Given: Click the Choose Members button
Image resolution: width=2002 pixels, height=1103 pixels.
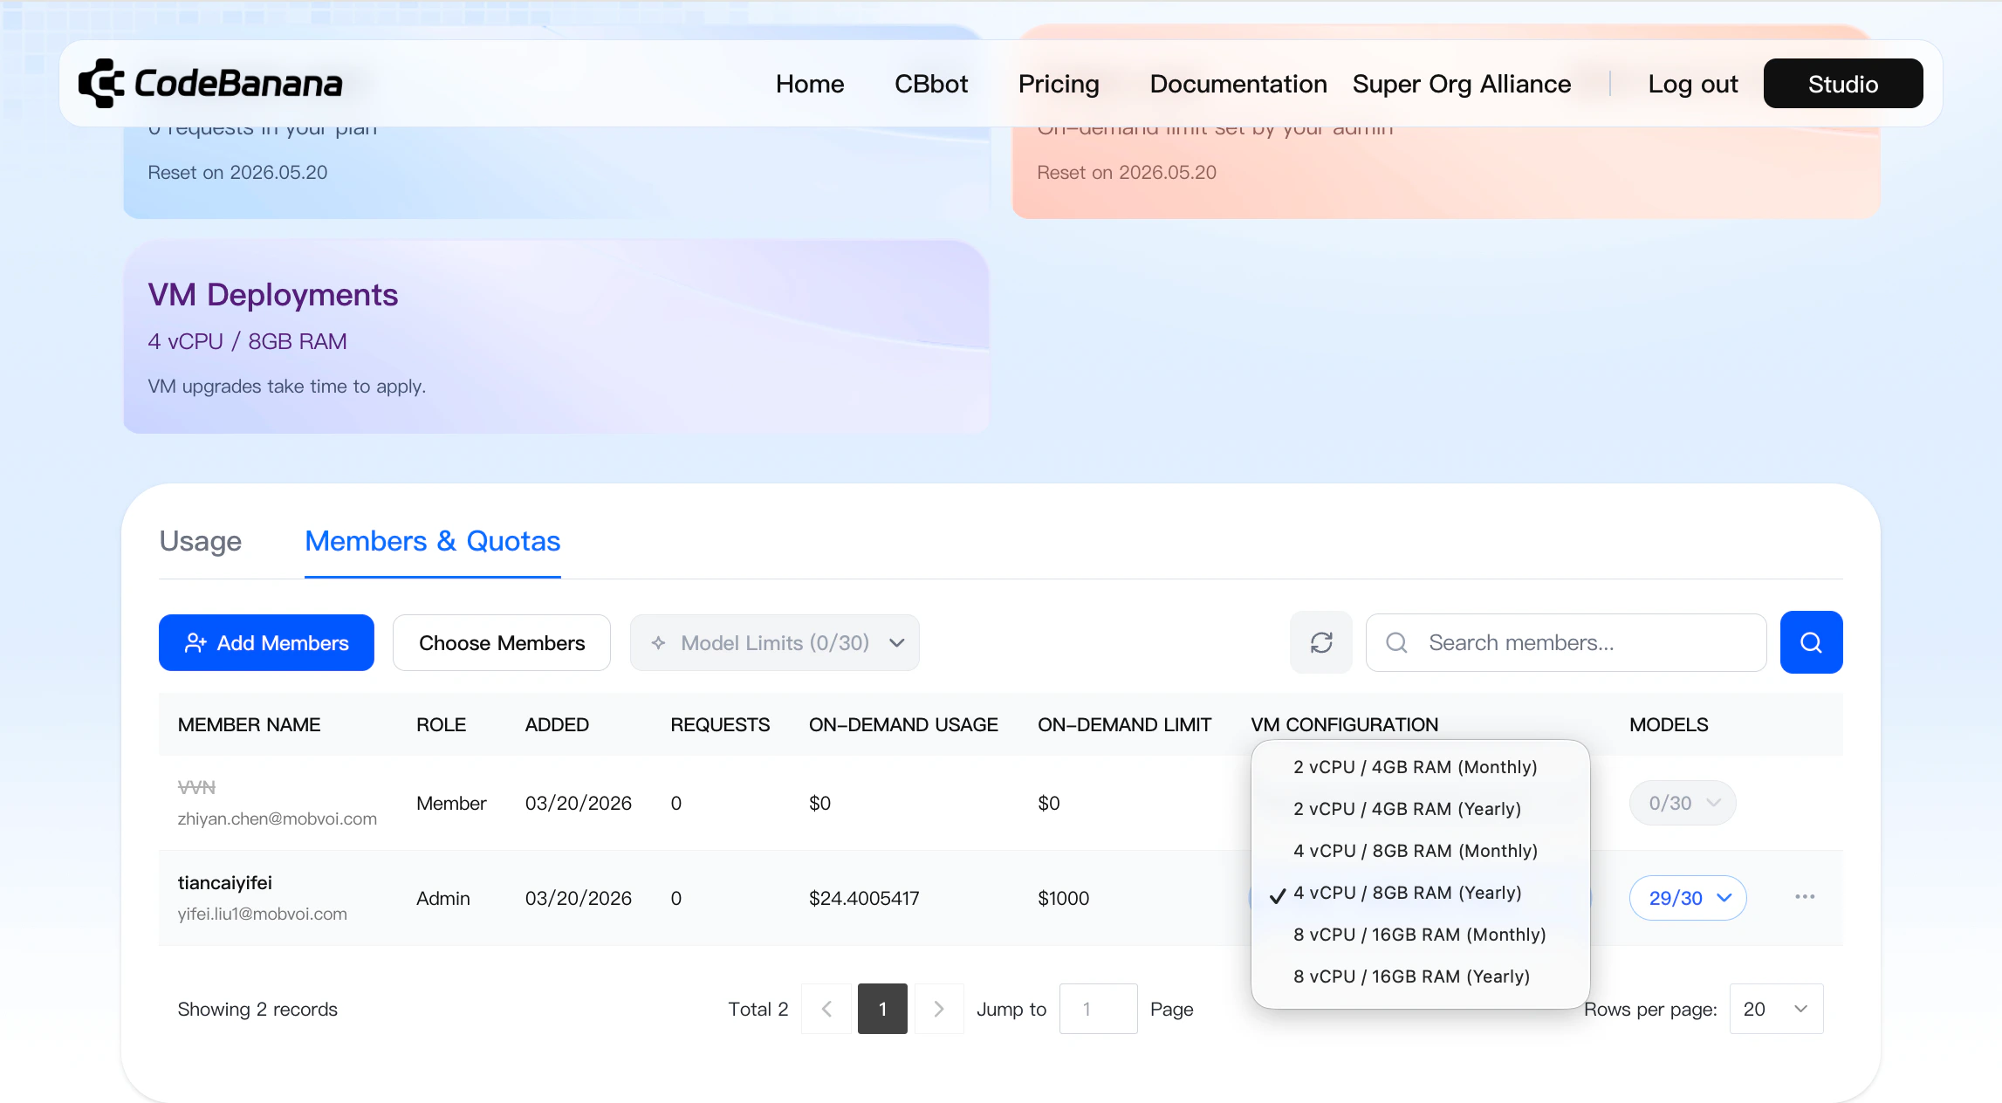Looking at the screenshot, I should coord(502,643).
